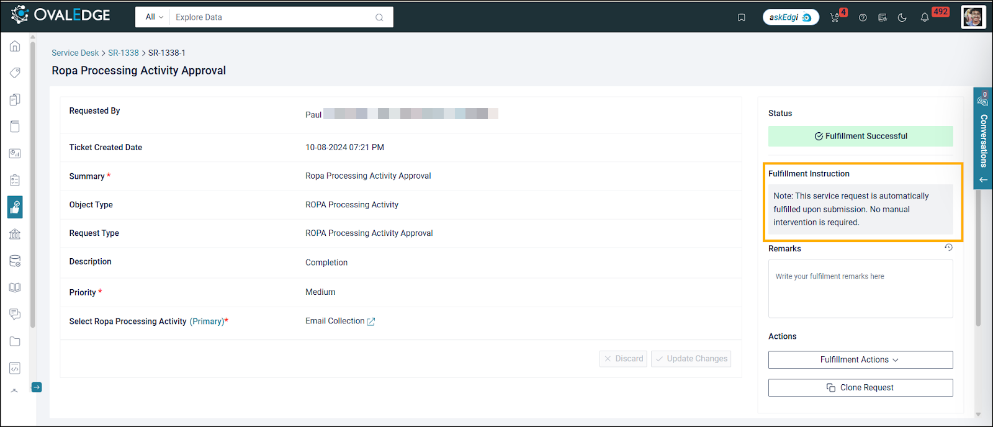Open the All search category dropdown
The height and width of the screenshot is (427, 993).
pyautogui.click(x=154, y=17)
